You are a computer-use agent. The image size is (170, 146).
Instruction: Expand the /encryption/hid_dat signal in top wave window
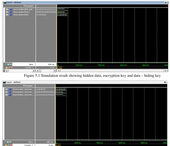pos(7,9)
